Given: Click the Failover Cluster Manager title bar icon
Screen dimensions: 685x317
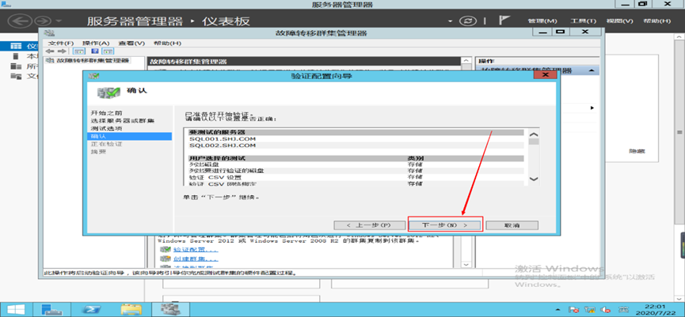Looking at the screenshot, I should 50,32.
